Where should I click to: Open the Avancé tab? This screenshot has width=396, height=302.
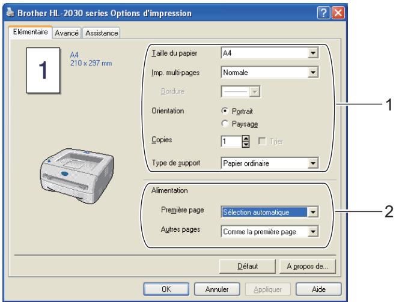(67, 33)
